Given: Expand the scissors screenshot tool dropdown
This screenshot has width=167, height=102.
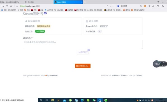Looking at the screenshot, I should (156, 6).
